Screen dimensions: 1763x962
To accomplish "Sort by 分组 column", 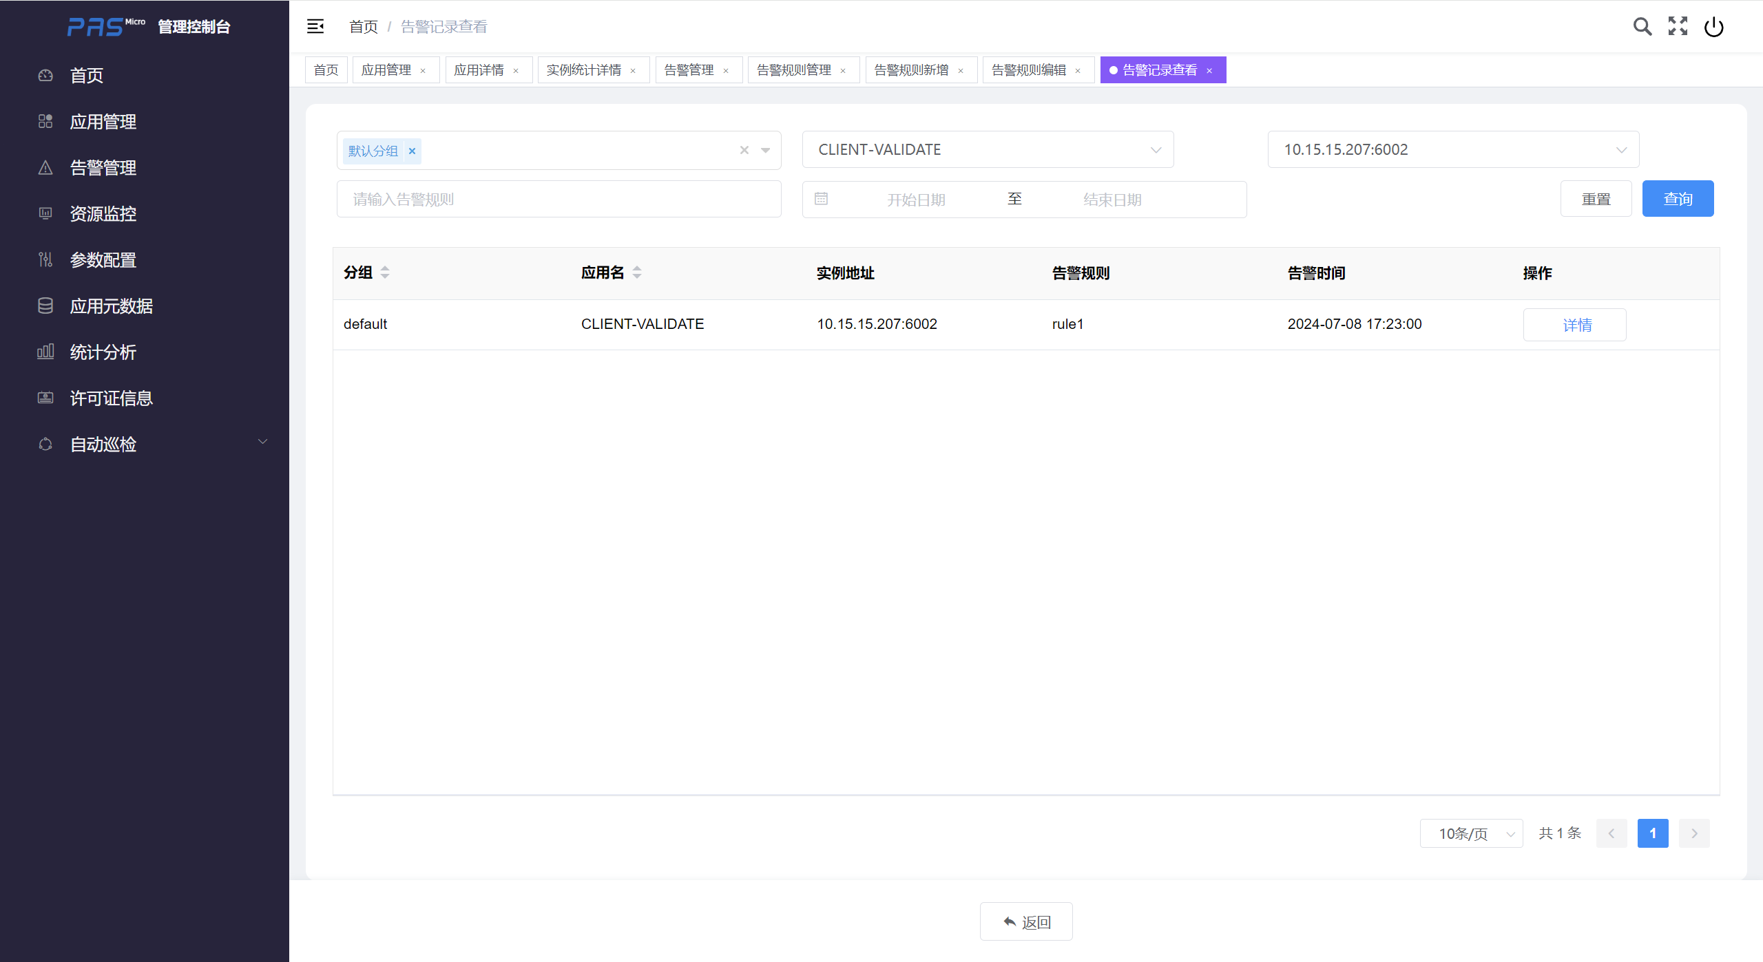I will (x=385, y=272).
